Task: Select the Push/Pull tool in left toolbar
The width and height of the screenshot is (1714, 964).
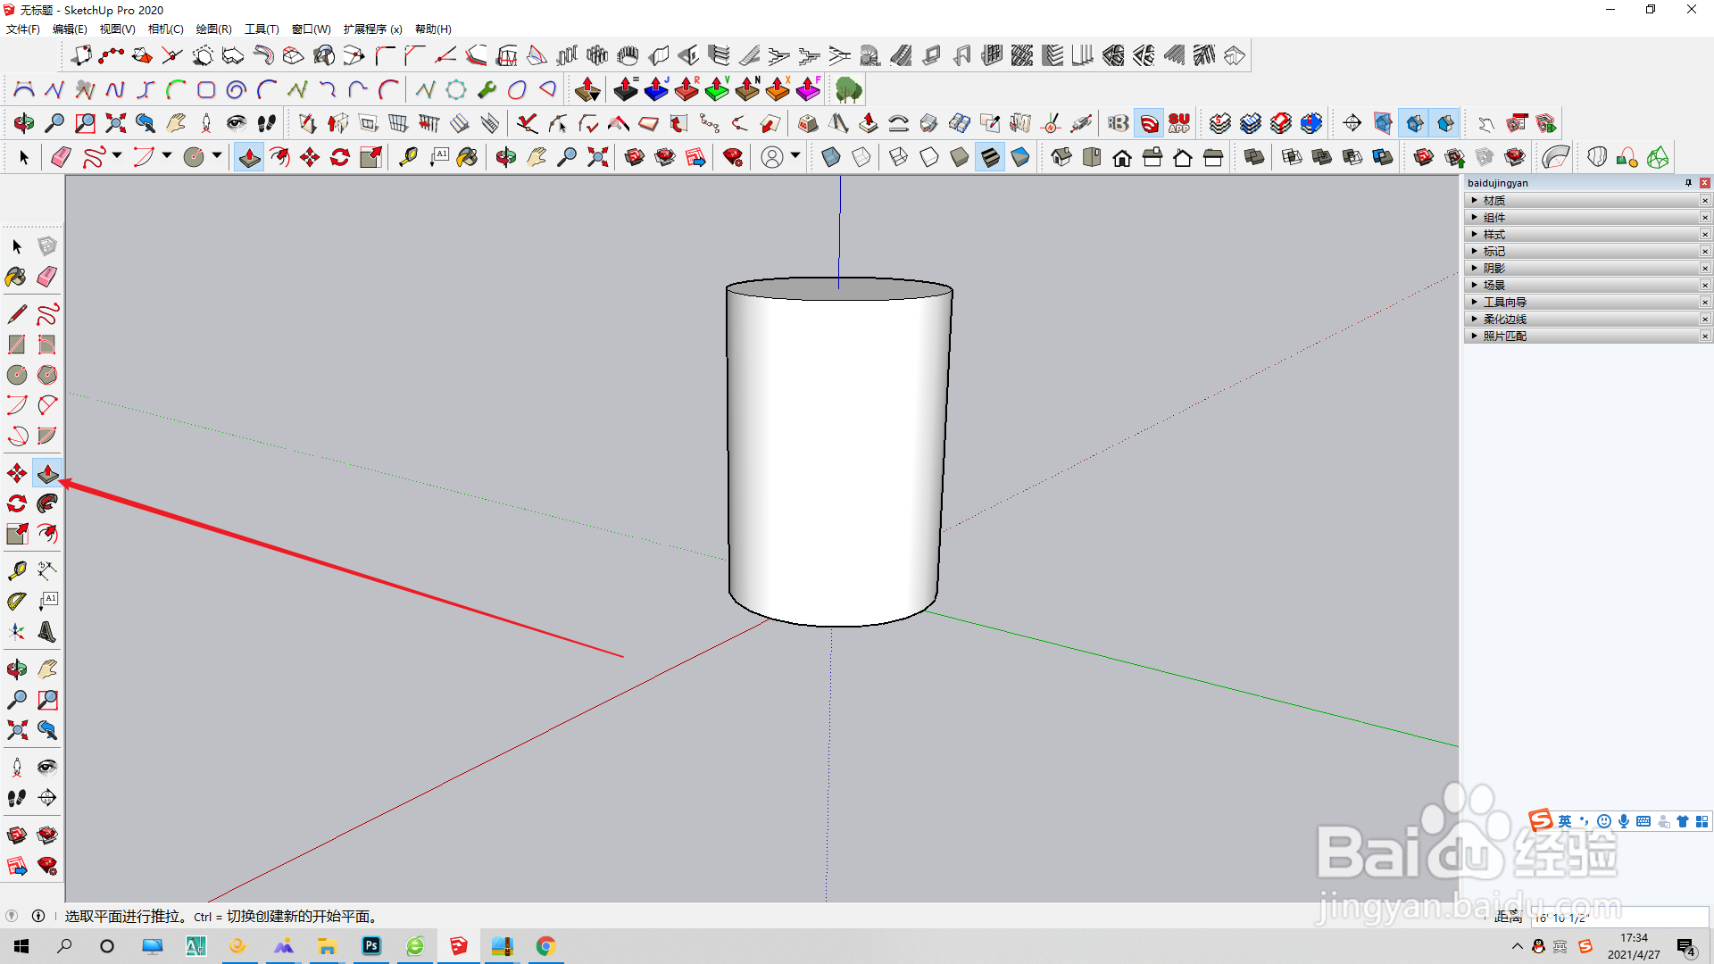Action: coord(47,473)
